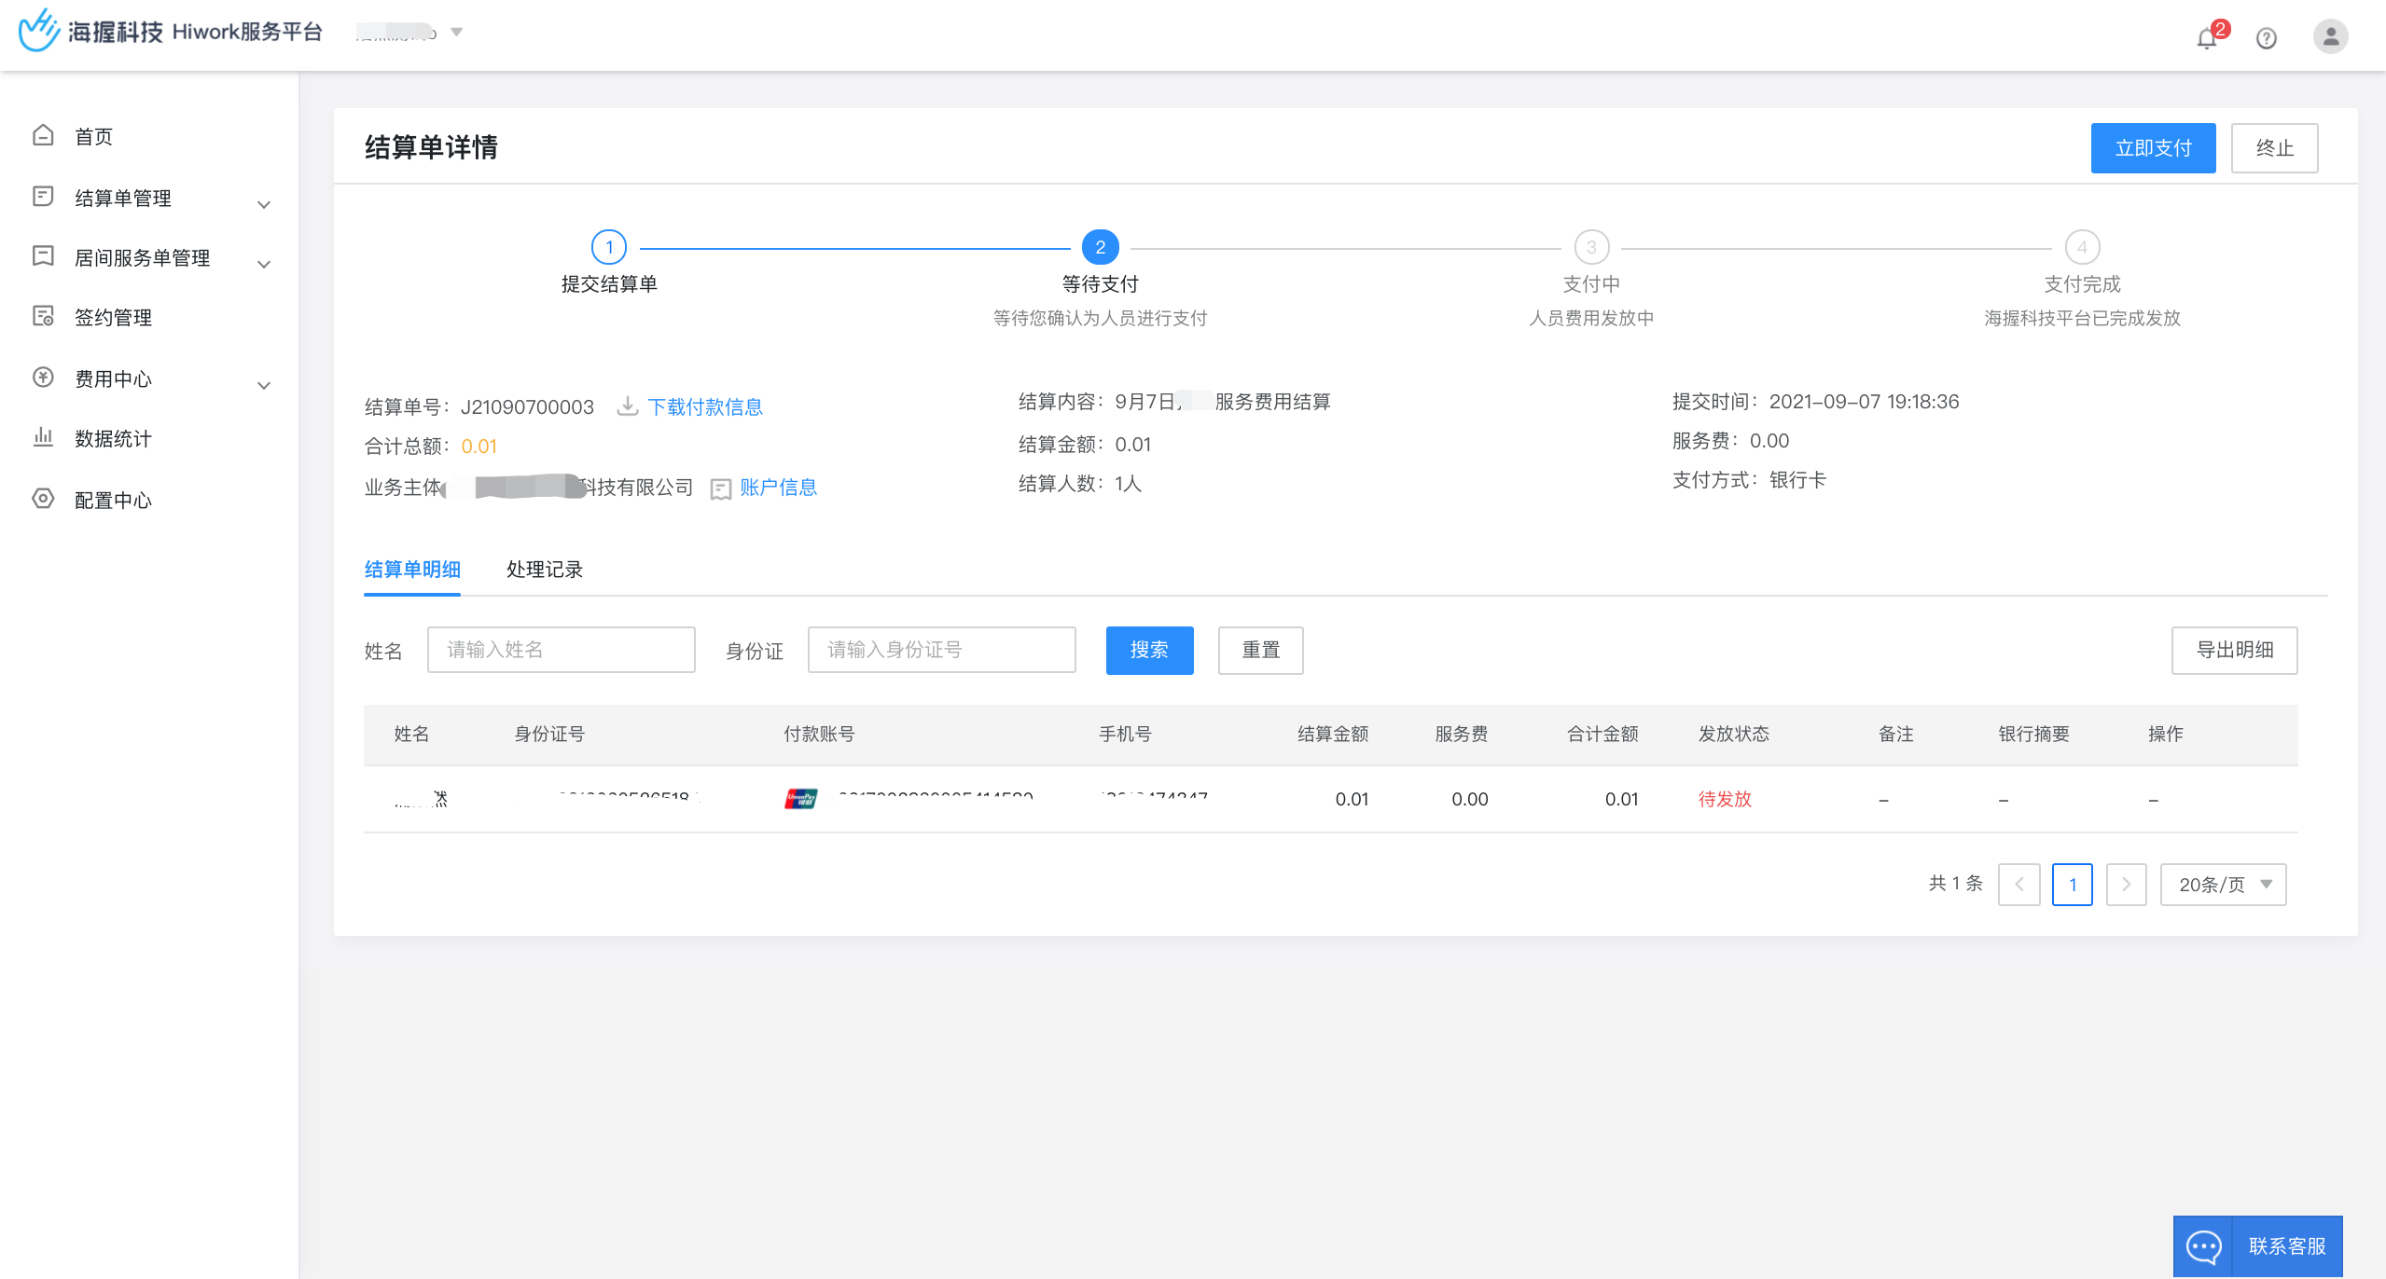This screenshot has width=2386, height=1279.
Task: Click the 搜索 button
Action: 1149,650
